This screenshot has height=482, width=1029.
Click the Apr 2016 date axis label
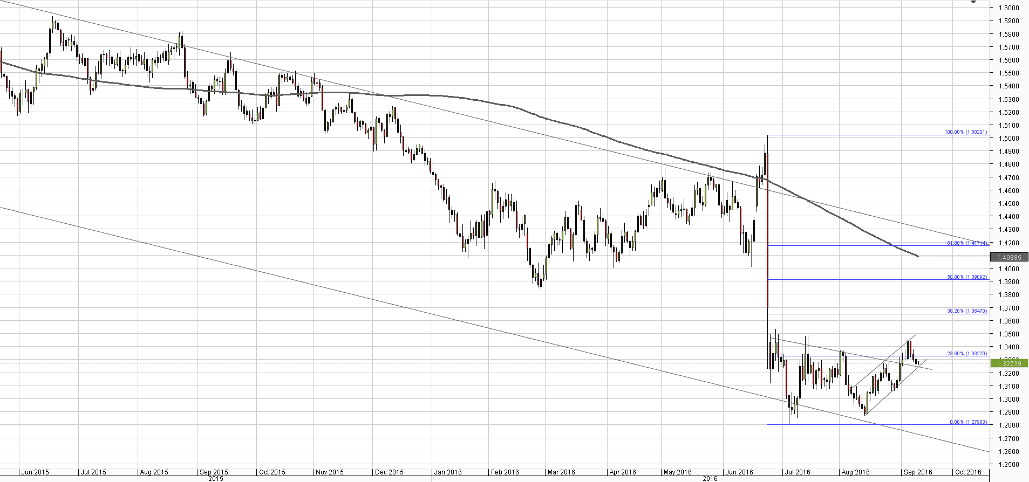[623, 472]
